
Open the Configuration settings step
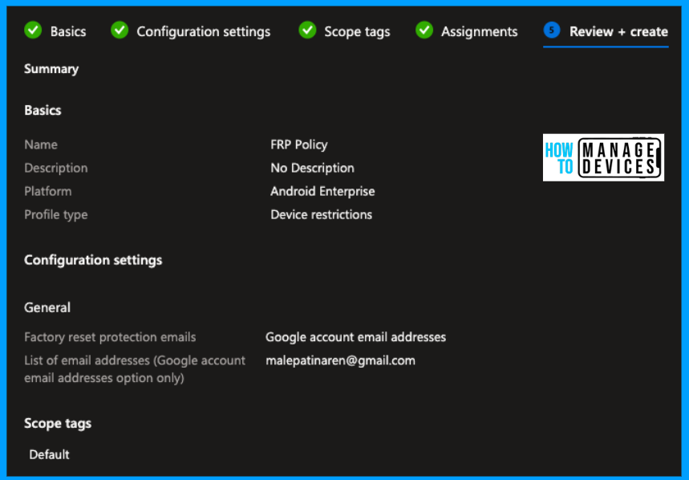point(204,31)
